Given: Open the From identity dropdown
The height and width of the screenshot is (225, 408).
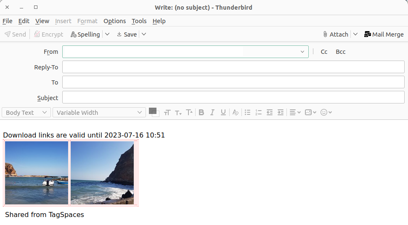Looking at the screenshot, I should pos(185,52).
